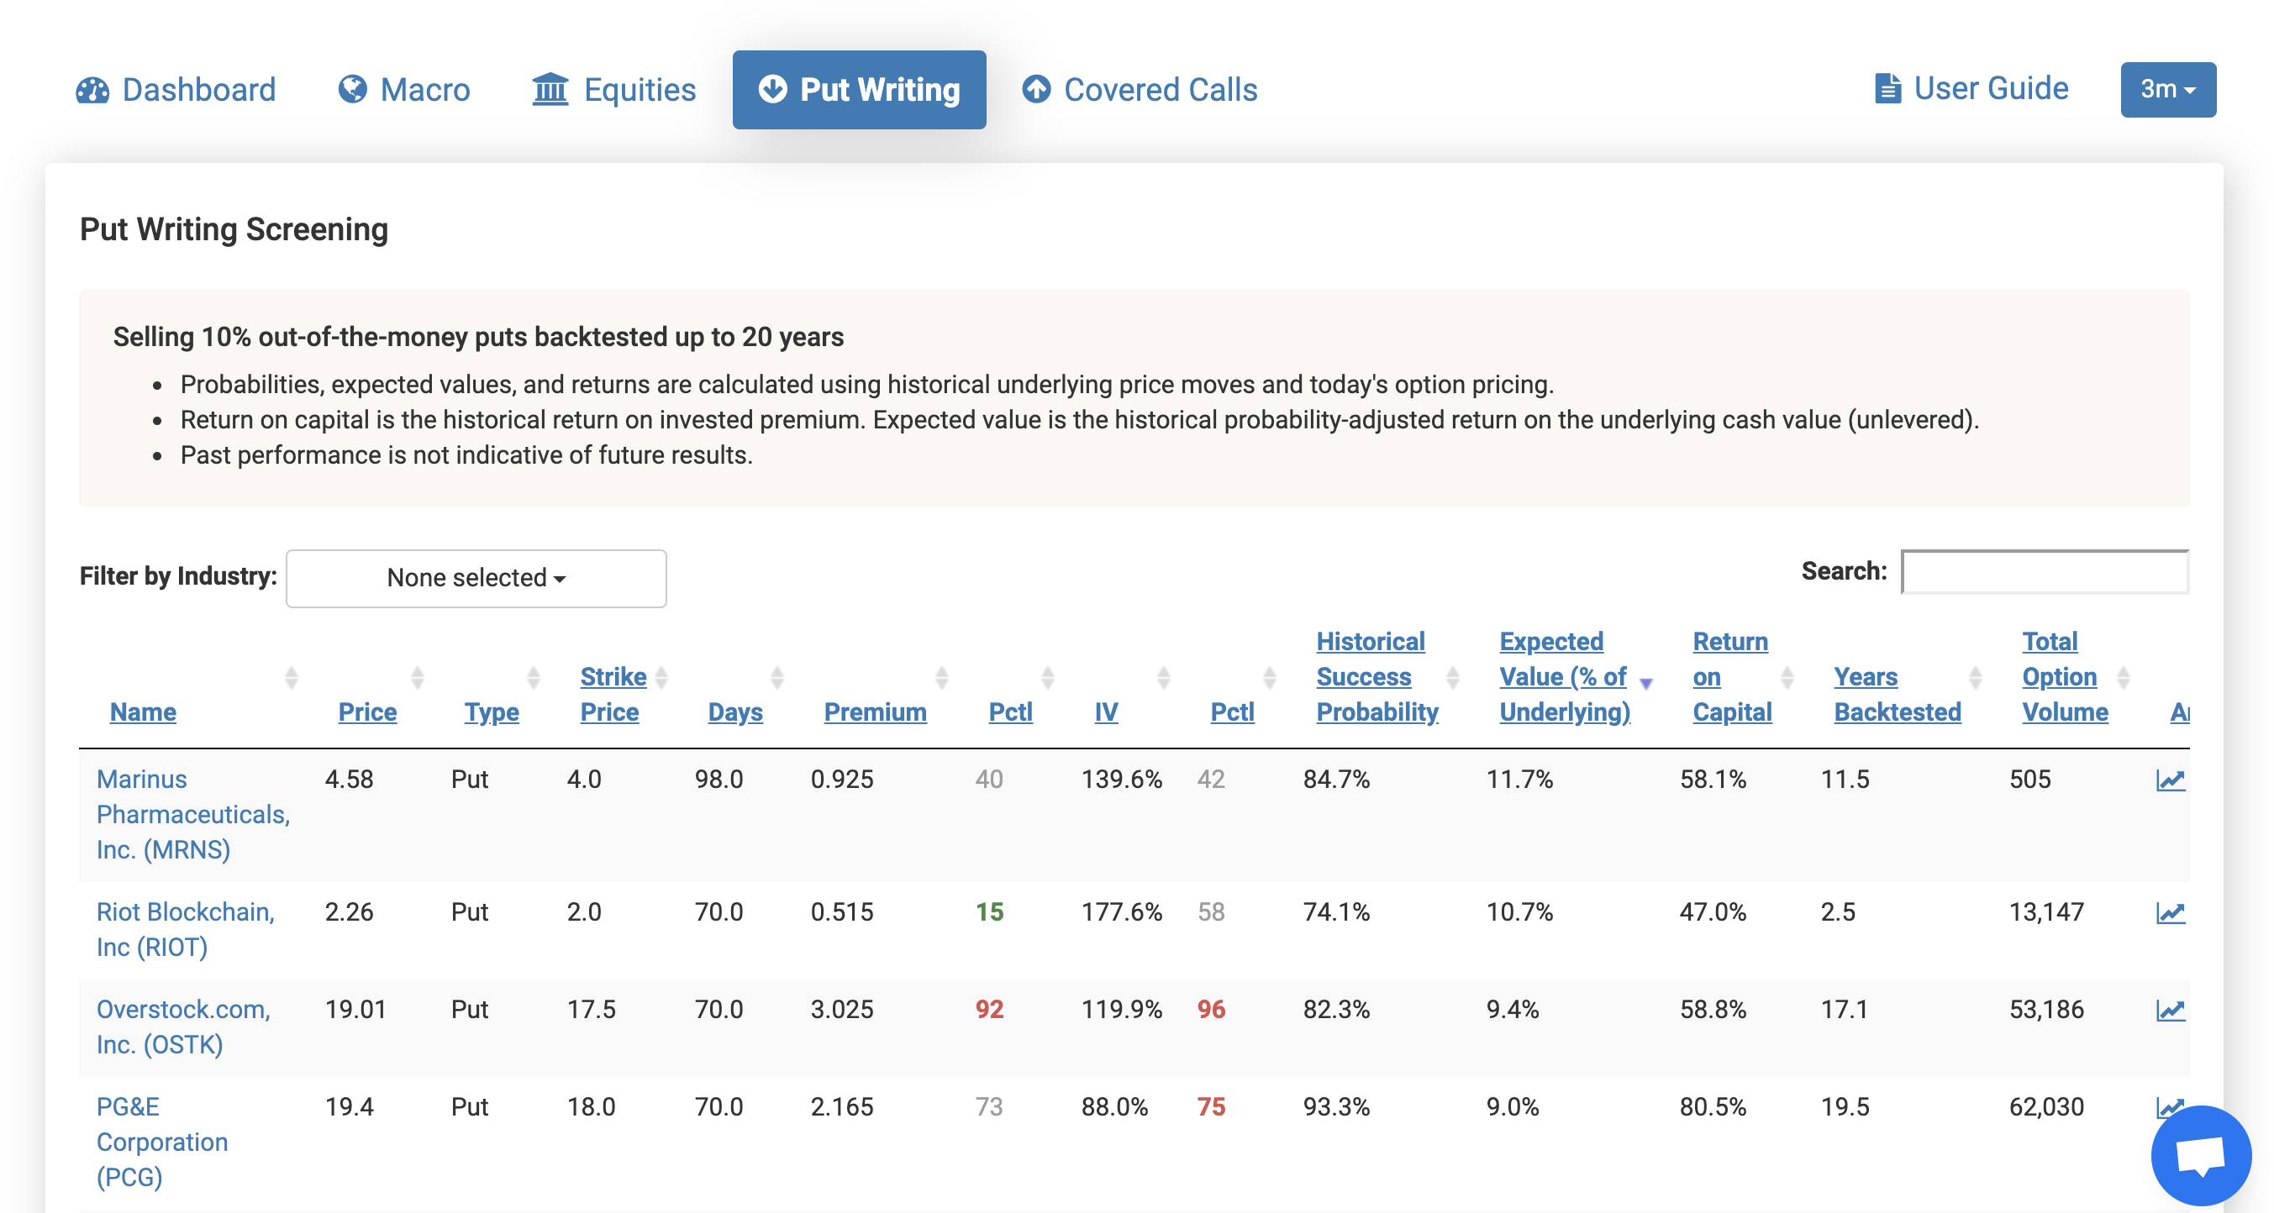
Task: Click the red 92 premium percentile for Overstock
Action: pos(989,1008)
